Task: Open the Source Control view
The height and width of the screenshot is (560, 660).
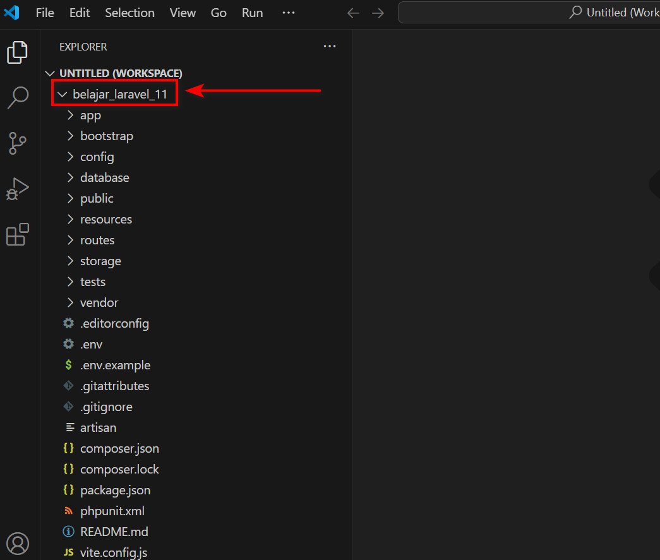Action: tap(17, 143)
